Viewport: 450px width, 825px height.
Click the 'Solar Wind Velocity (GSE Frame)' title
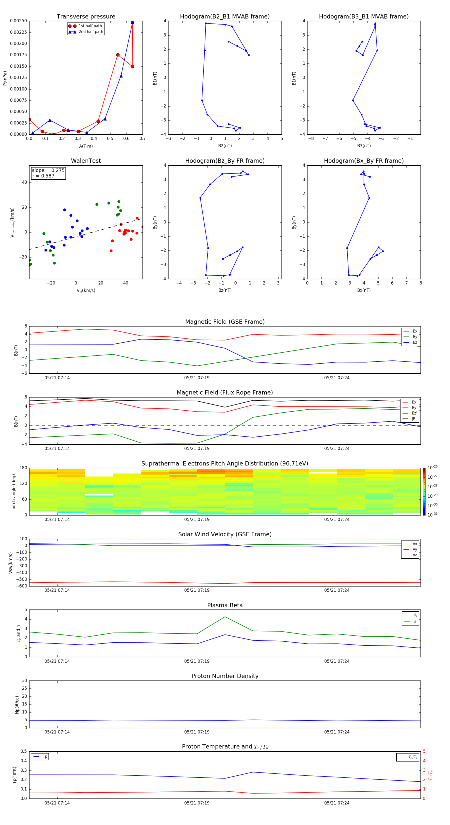[x=225, y=534]
